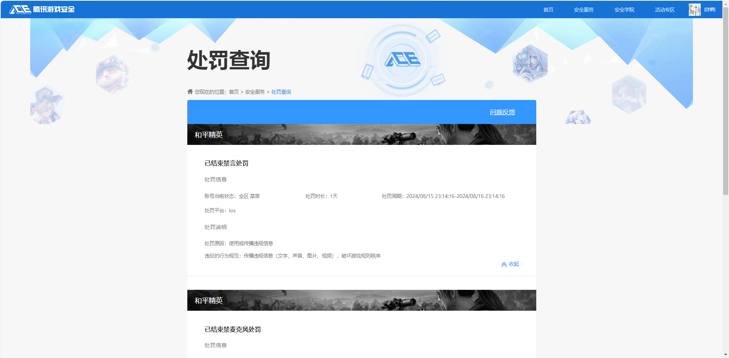Click the first 和平精英 game banner
729x358 pixels.
(x=361, y=134)
